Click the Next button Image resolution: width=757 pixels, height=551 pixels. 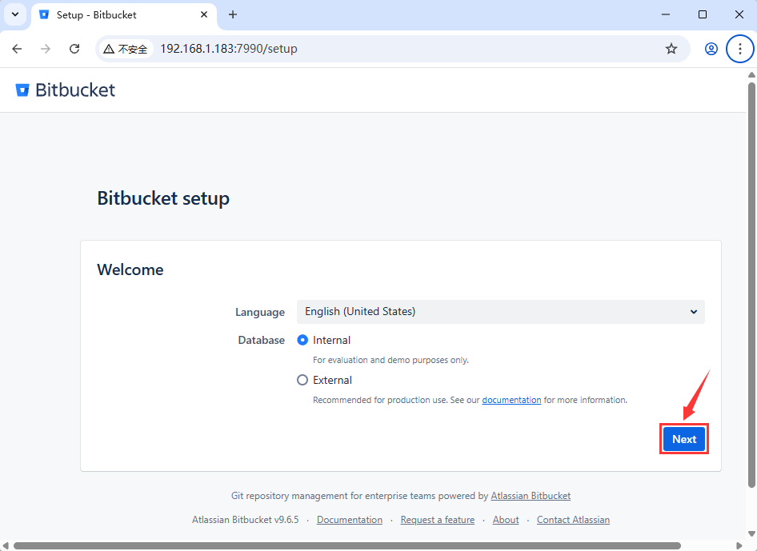[684, 439]
